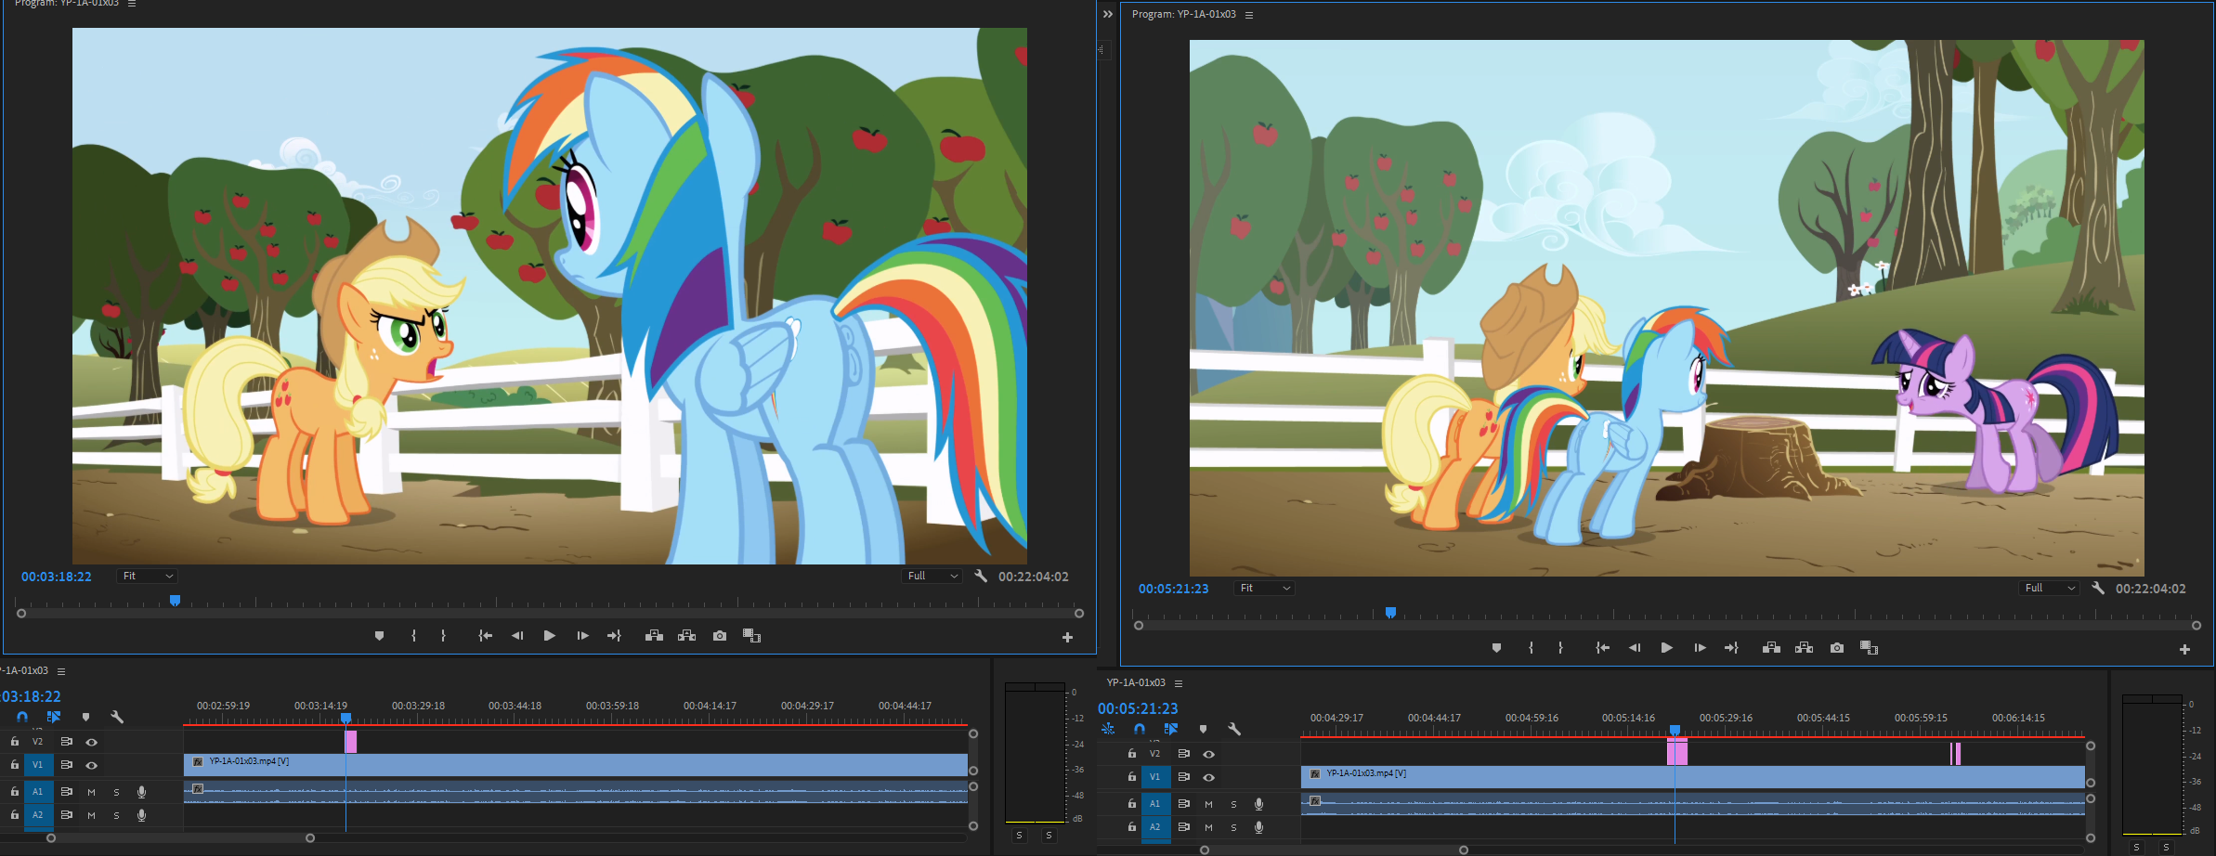
Task: Open Full playback resolution dropdown in right monitor
Action: pos(2049,589)
